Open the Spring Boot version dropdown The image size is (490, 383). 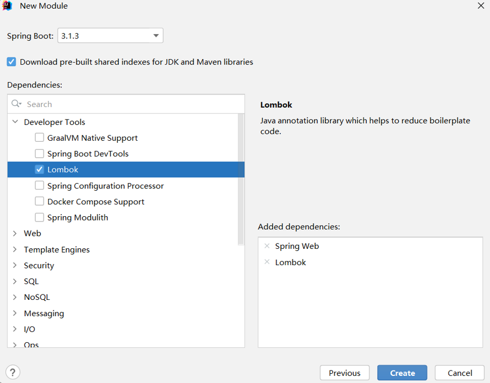(156, 36)
